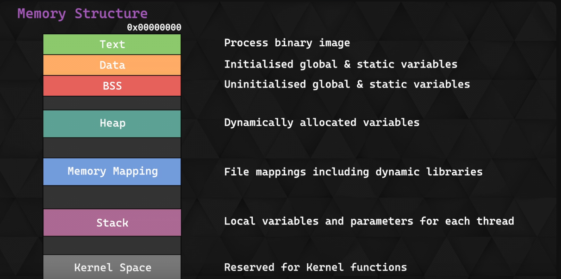Click the 0x00000000 address label

tap(154, 28)
